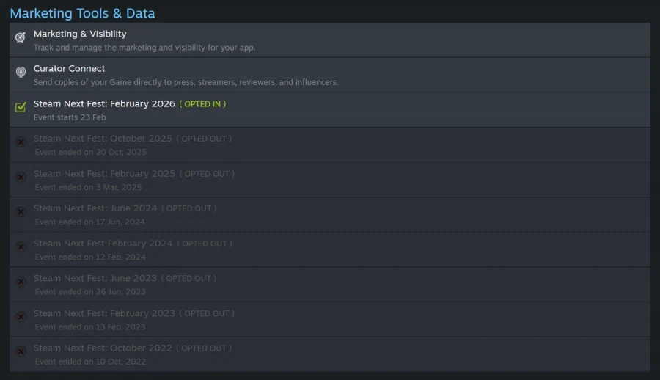
Task: Click the green OPTED IN status label
Action: (202, 104)
